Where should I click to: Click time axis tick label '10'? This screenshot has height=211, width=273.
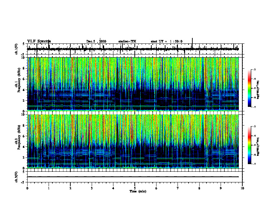(242, 188)
